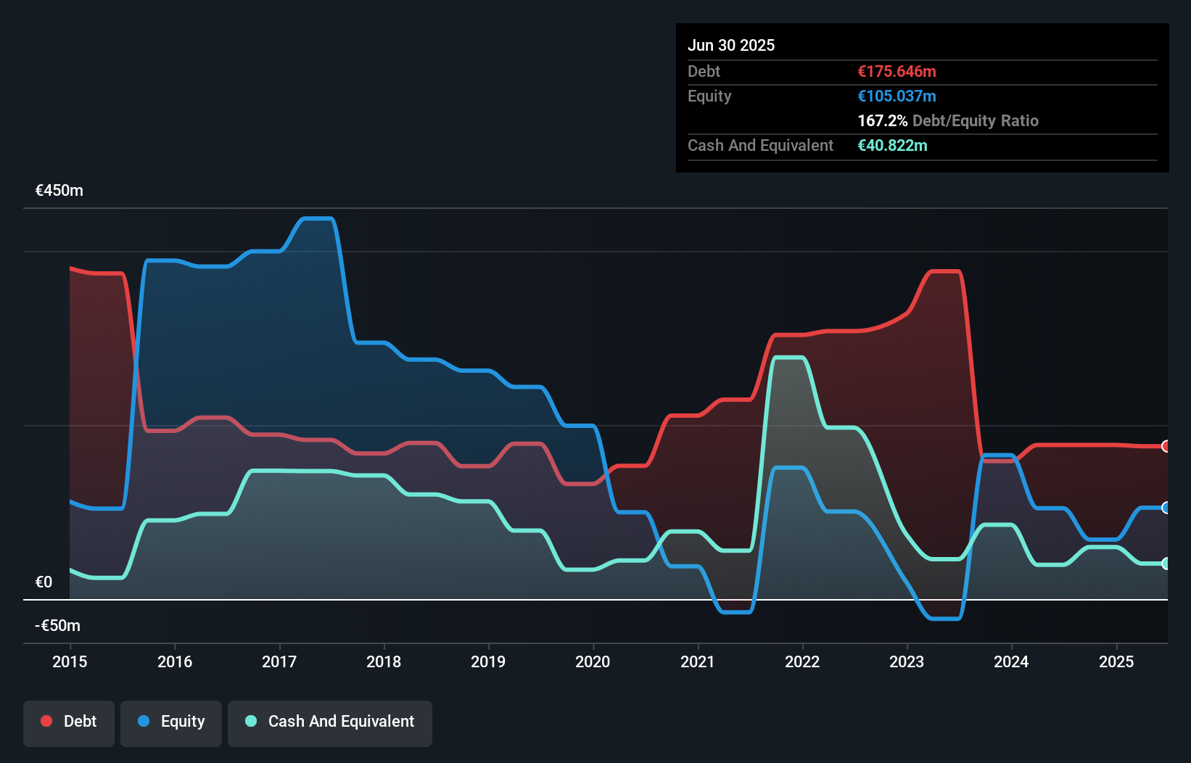
Task: Expand details for Debt/Equity Ratio
Action: click(948, 120)
